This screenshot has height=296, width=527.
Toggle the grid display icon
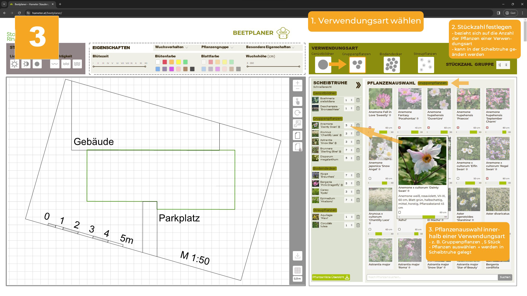tap(297, 270)
